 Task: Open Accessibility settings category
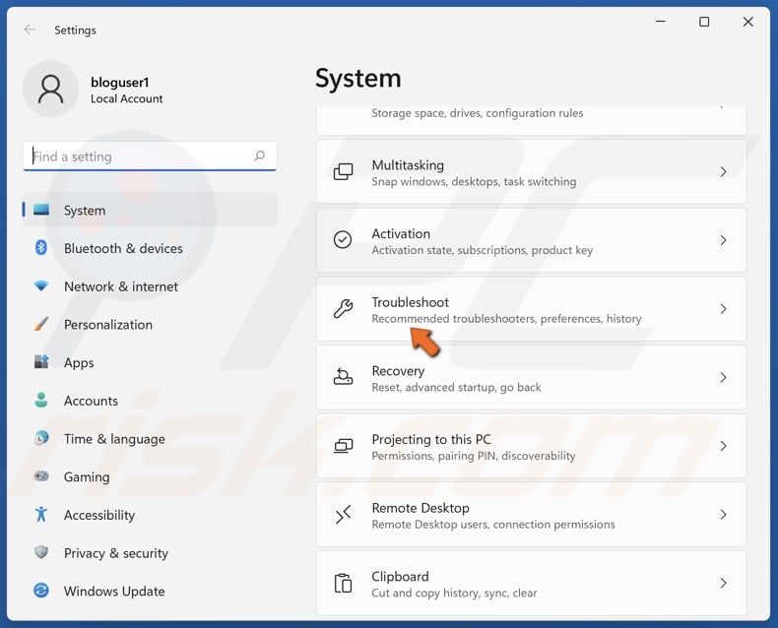(99, 515)
